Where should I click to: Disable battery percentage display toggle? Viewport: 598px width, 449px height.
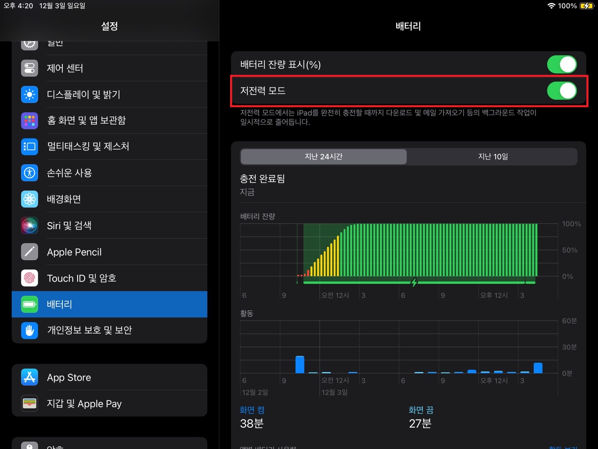(562, 64)
